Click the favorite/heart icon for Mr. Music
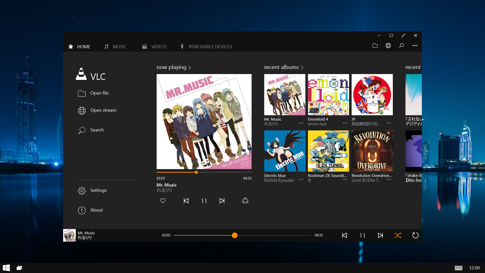This screenshot has height=273, width=485. [x=163, y=201]
